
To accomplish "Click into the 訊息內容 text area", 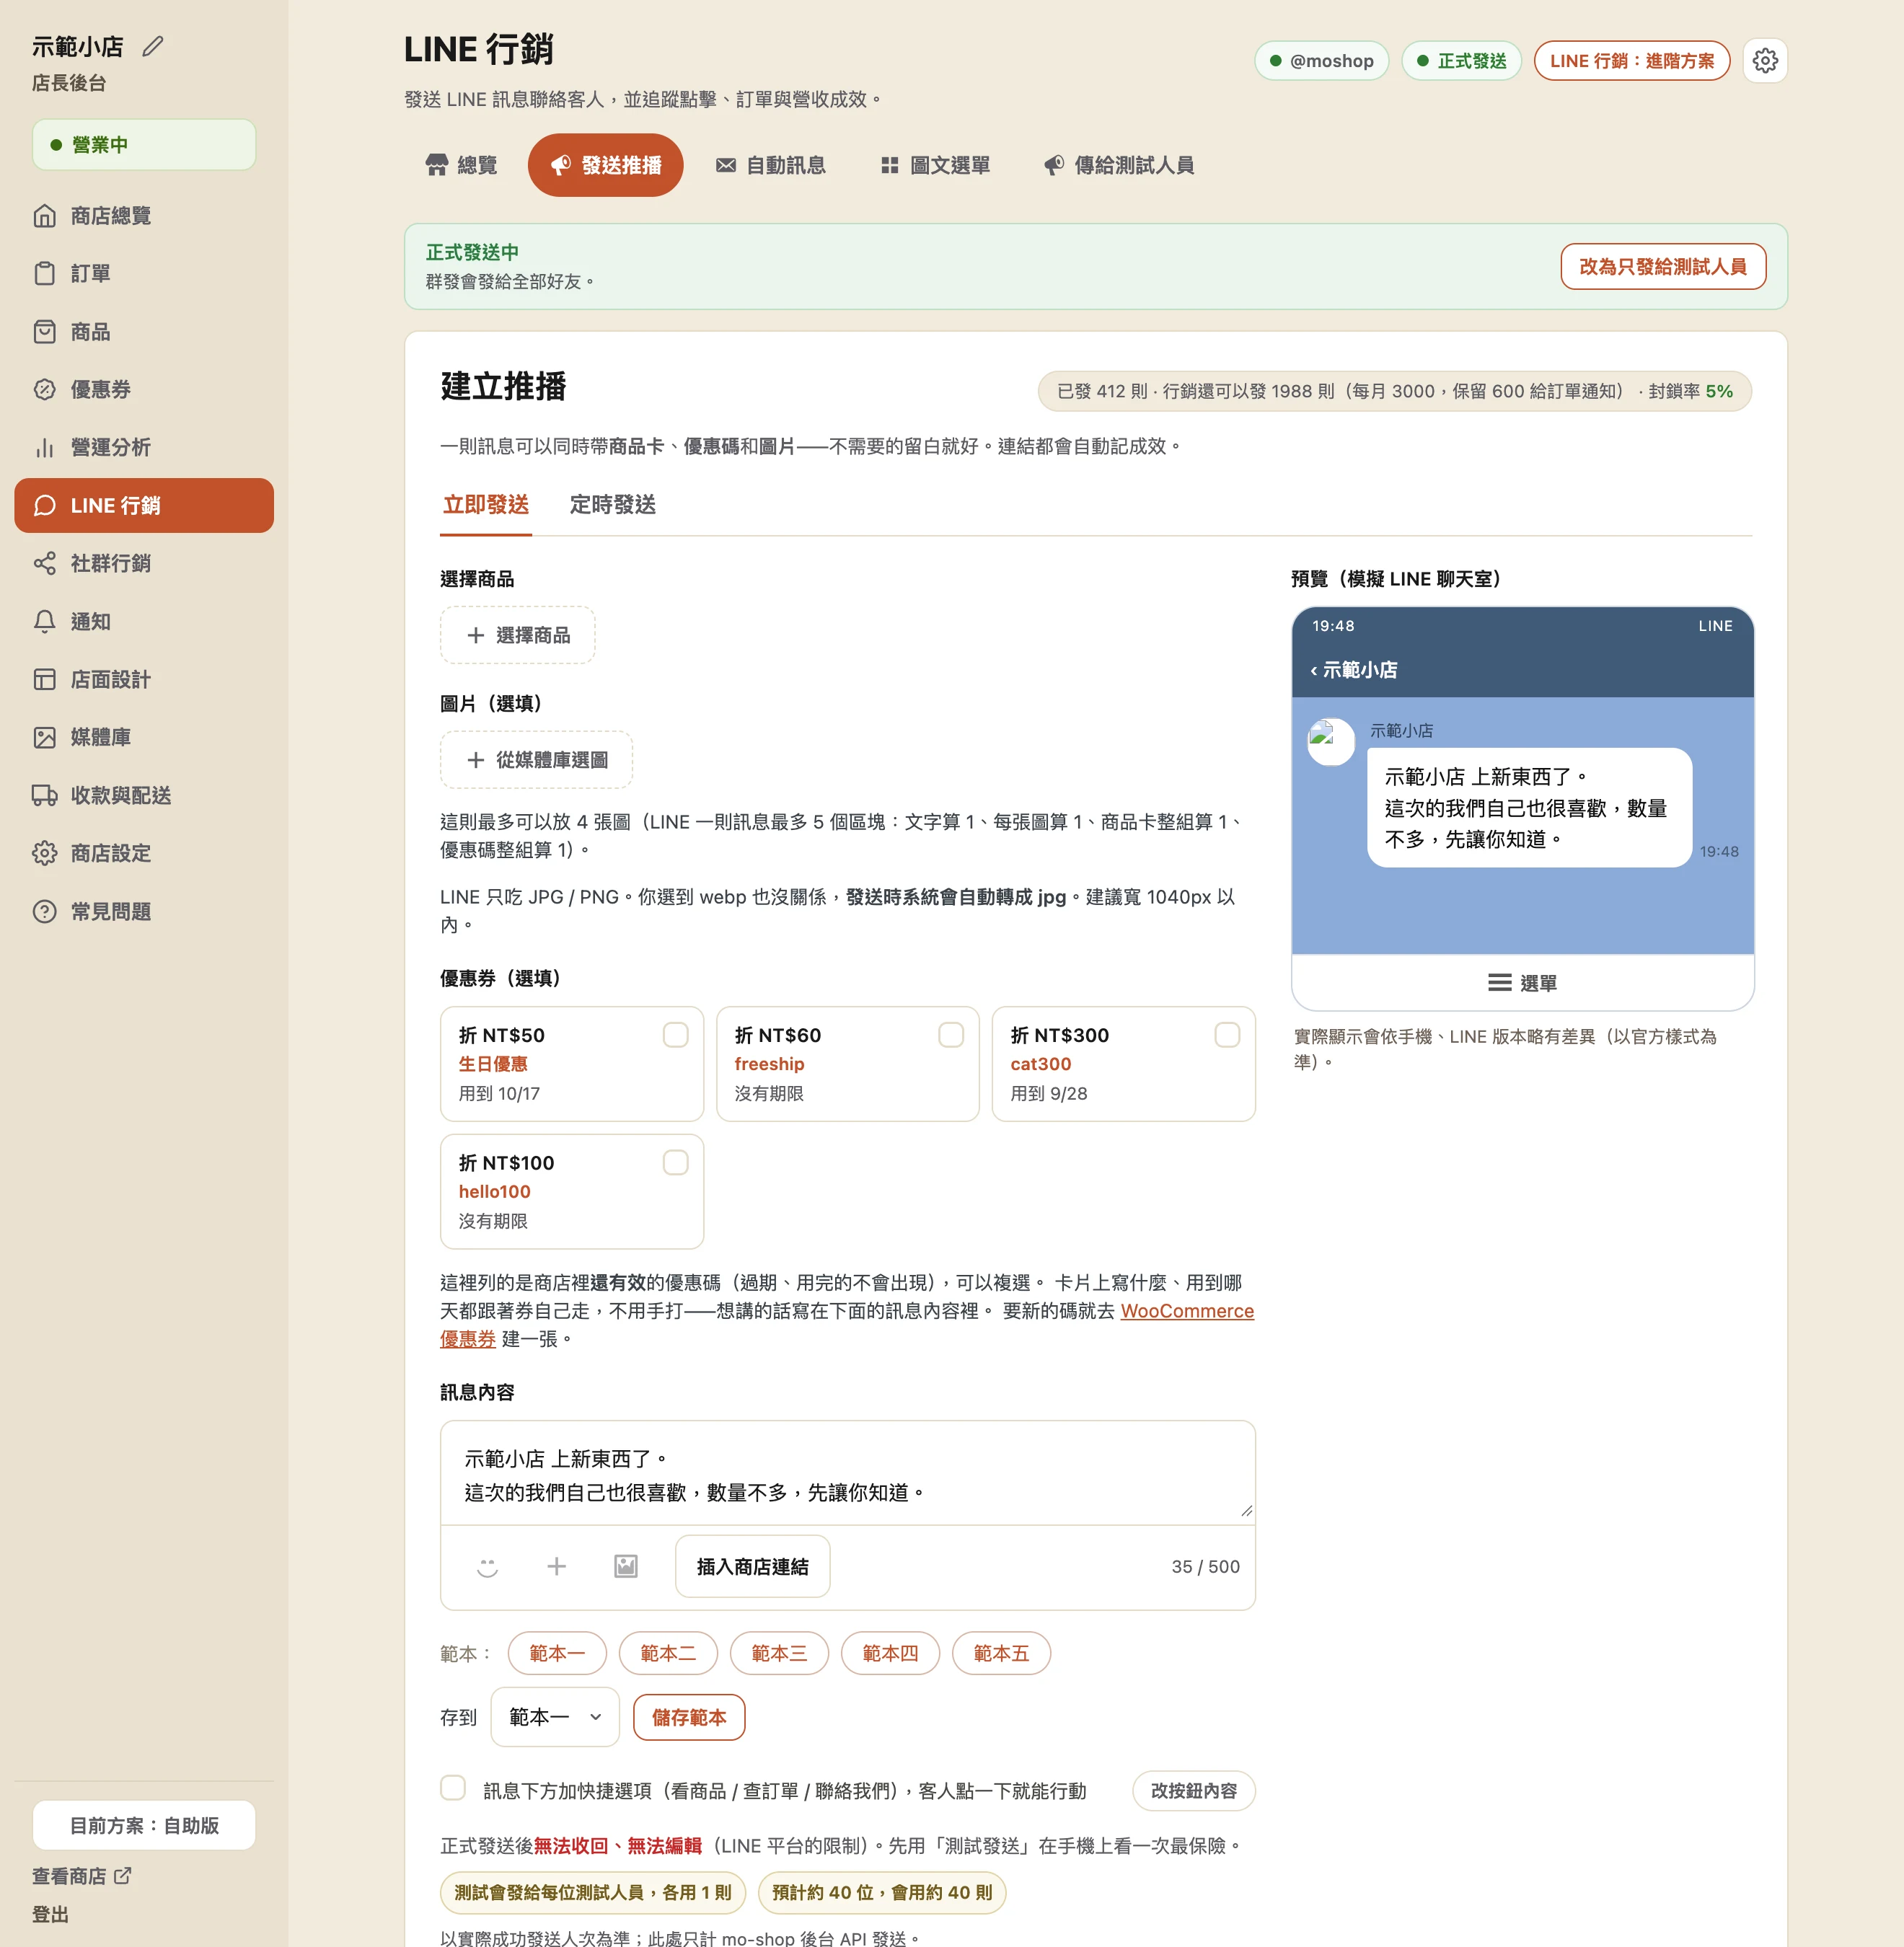I will point(848,1473).
